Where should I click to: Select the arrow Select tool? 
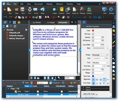[55, 78]
